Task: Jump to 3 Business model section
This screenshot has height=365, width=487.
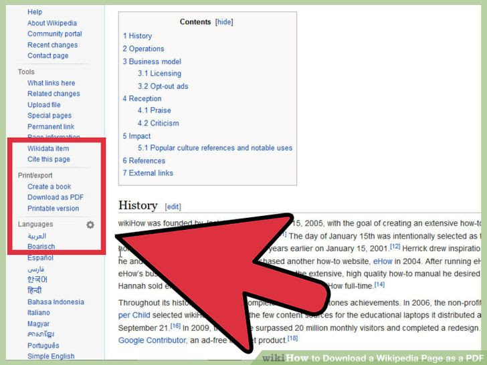Action: [152, 62]
